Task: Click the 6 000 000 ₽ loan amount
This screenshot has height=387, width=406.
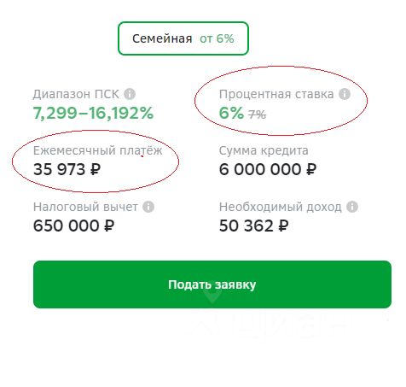Action: [268, 169]
